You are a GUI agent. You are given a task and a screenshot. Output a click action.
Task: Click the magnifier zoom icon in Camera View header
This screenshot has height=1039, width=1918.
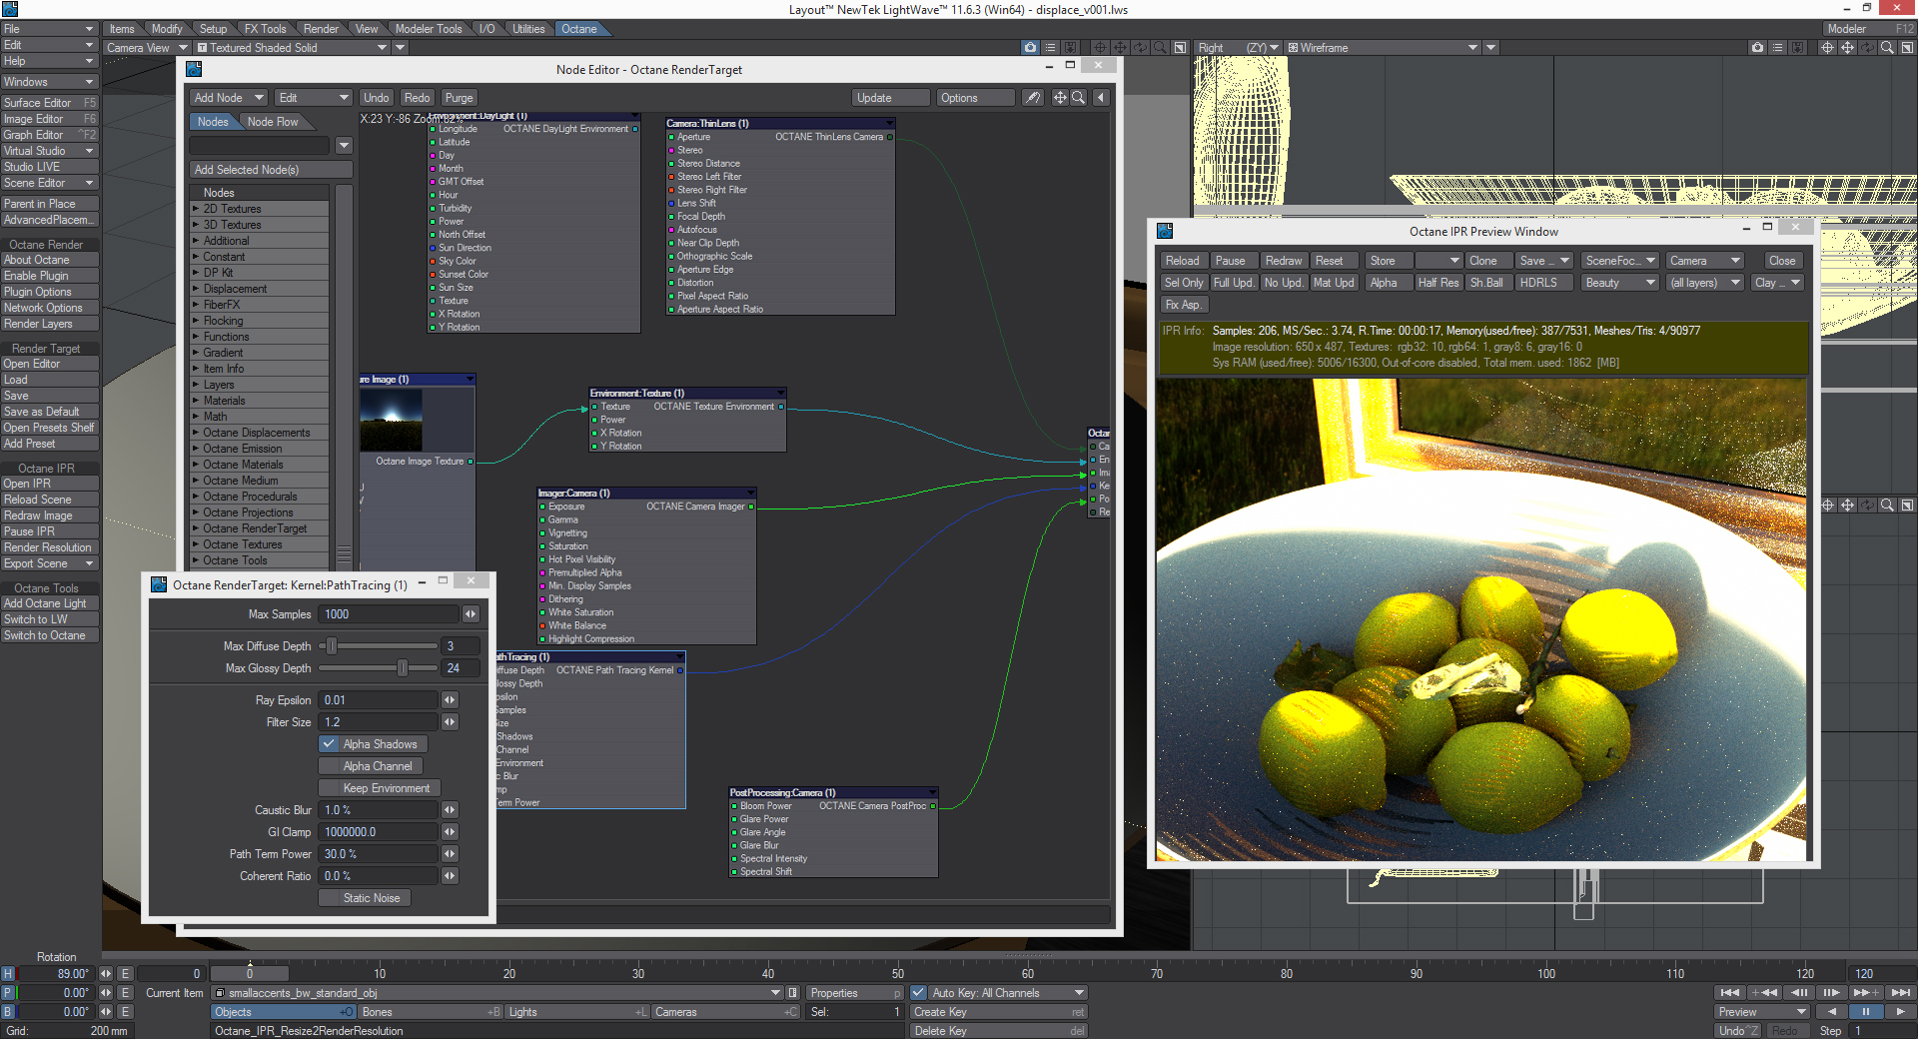[x=1160, y=47]
